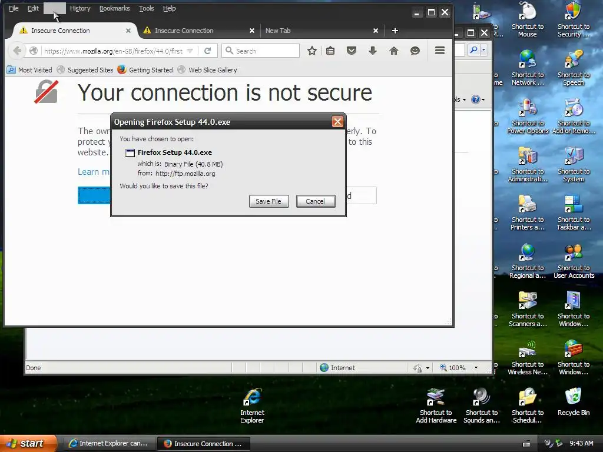Select Shortcut to Power Options icon

[x=528, y=117]
